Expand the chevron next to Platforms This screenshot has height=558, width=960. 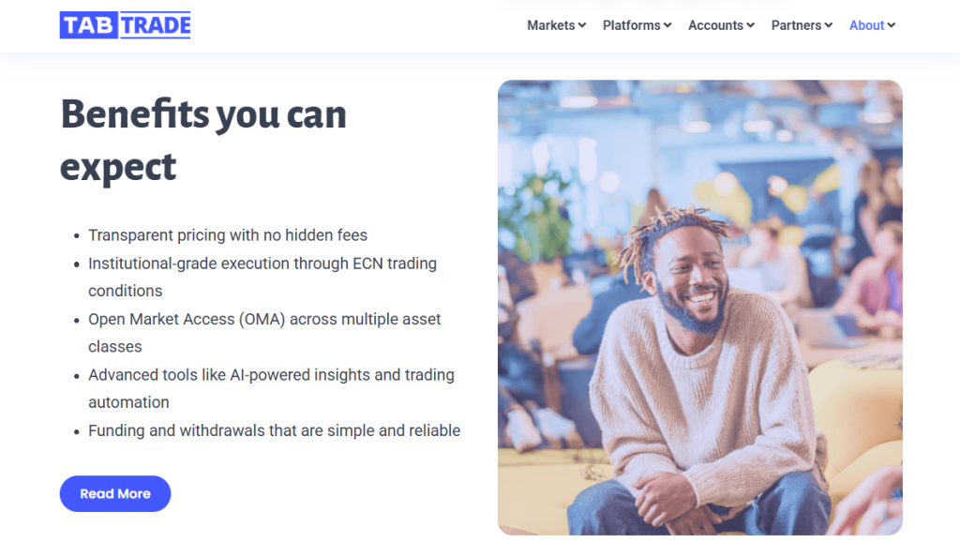coord(667,25)
